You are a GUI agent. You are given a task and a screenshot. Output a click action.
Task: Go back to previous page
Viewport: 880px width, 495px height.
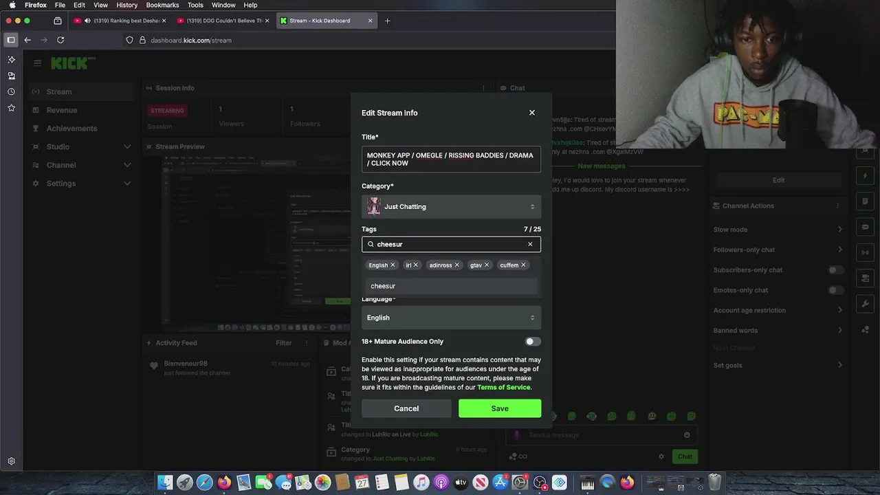point(27,40)
